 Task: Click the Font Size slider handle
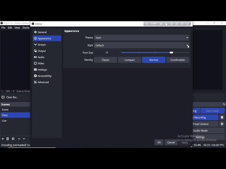(171, 52)
